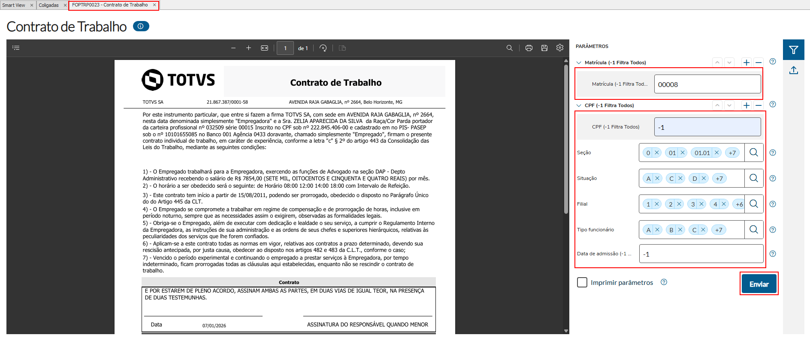Close the Smart View tab
The width and height of the screenshot is (810, 359).
tap(32, 5)
